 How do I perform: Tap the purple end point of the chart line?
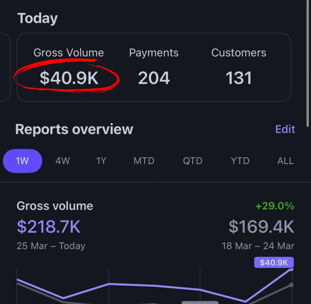tap(291, 269)
